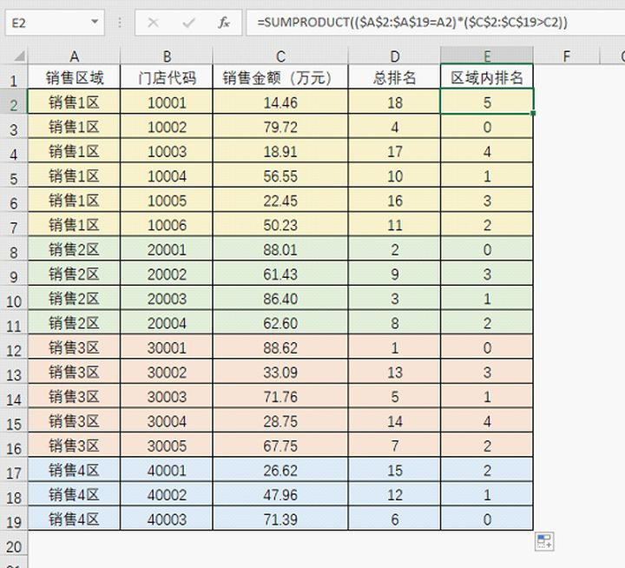
Task: Select cell with amount 88.01
Action: pos(280,250)
